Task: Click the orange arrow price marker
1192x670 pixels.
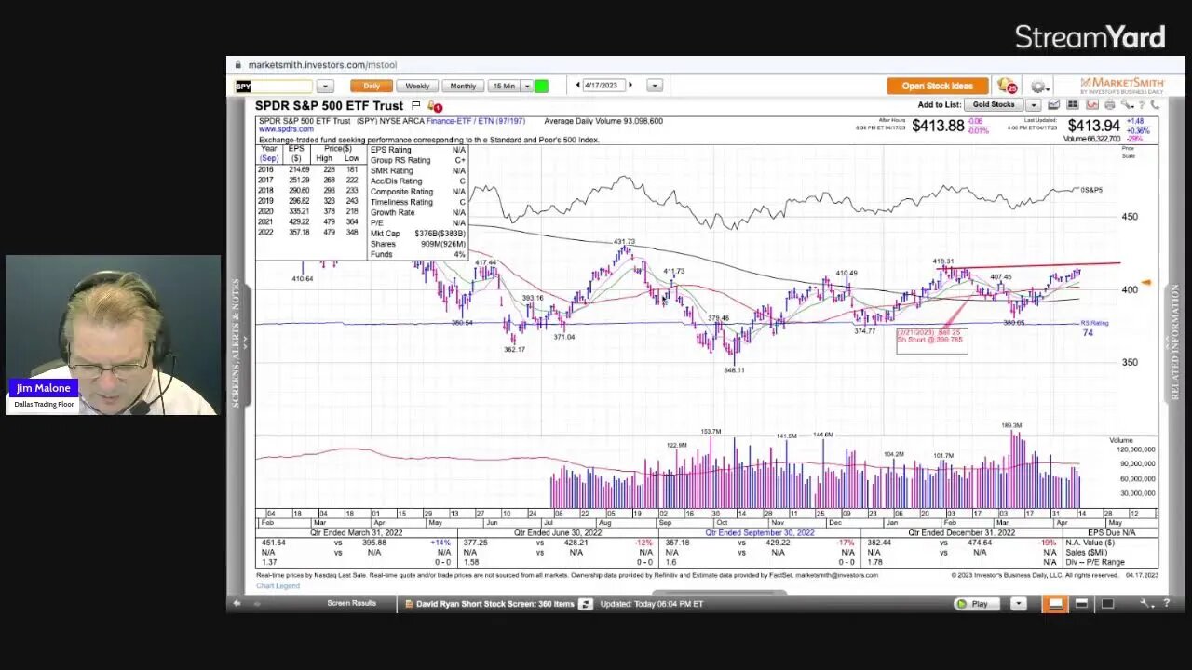Action: (x=1146, y=282)
